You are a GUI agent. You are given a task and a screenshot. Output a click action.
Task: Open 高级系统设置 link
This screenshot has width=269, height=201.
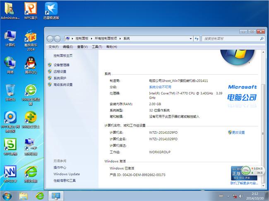[63, 85]
